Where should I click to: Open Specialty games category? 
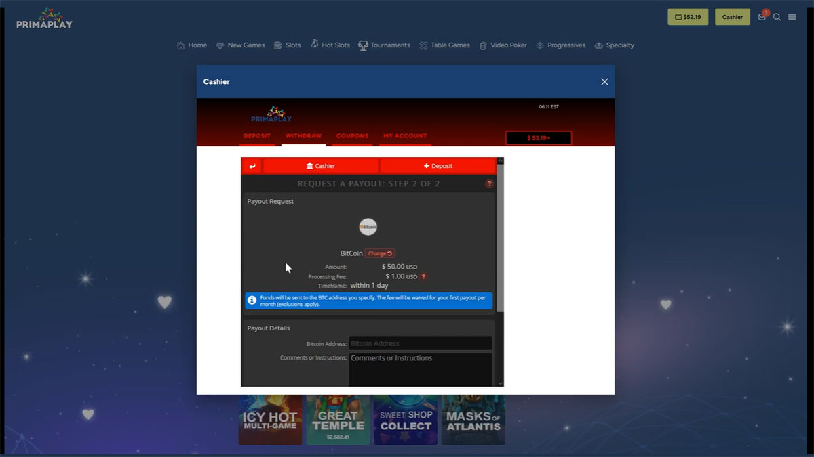pos(614,45)
